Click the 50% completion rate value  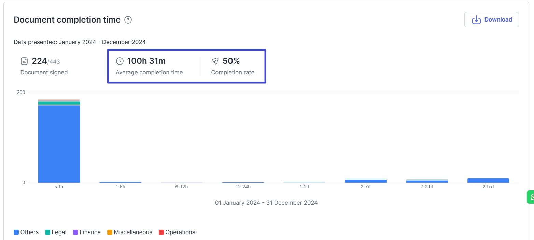(231, 61)
